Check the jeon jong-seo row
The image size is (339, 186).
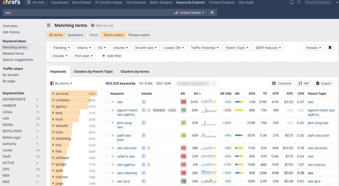coord(107,123)
